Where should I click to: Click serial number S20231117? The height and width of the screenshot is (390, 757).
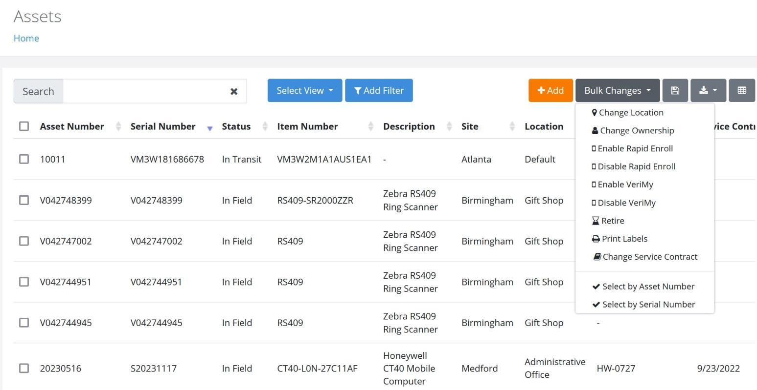tap(154, 369)
